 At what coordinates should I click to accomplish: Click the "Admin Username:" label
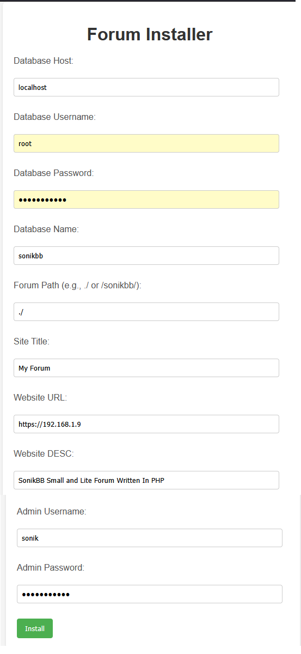[52, 512]
